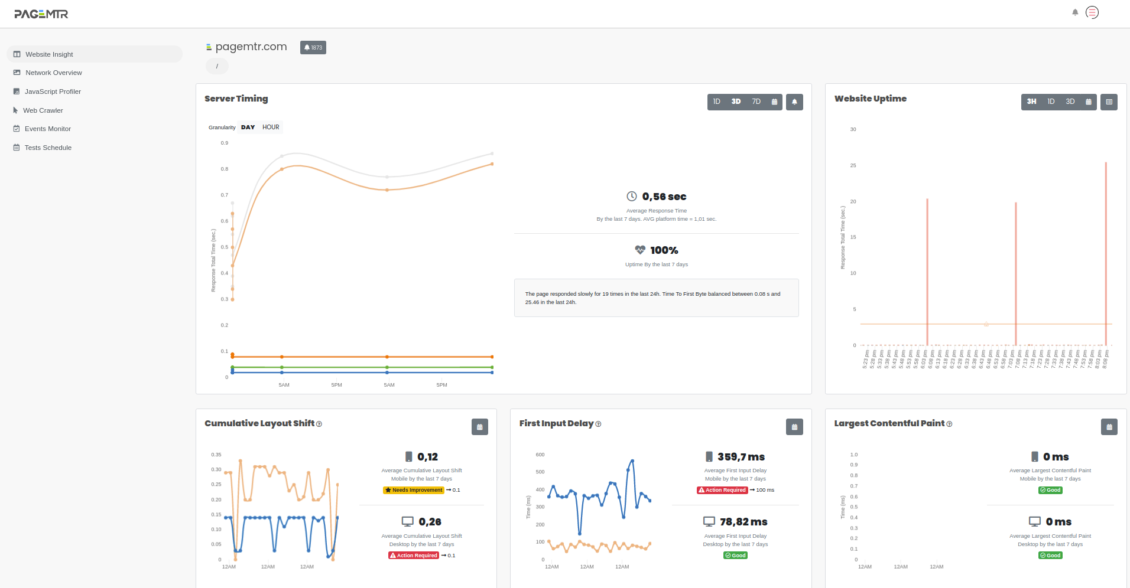Click the pagemtr.com site title
Viewport: 1130px width, 588px height.
coord(251,47)
